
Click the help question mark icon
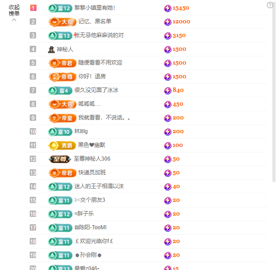[270, 5]
